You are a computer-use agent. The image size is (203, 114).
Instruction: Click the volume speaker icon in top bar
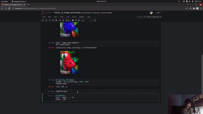tap(190, 1)
